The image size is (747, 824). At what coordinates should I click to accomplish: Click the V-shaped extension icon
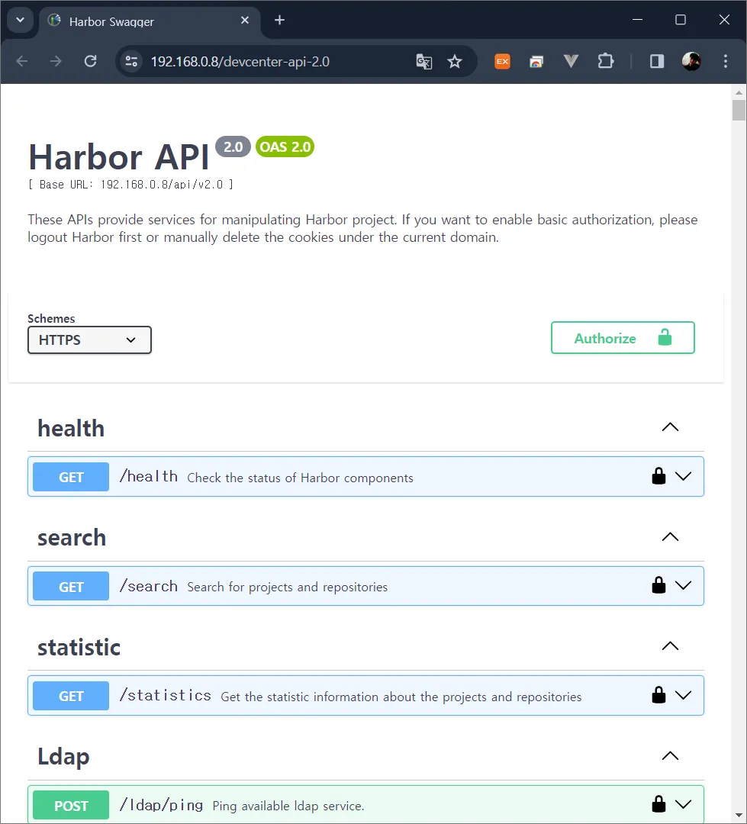coord(571,62)
